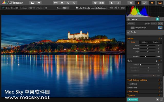Click the Layers header icon
Viewport: 164px width, 102px height.
coord(129,19)
